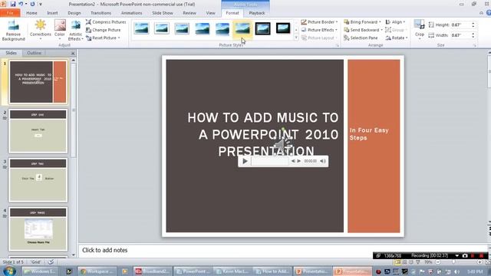
Task: Open the Color options
Action: [60, 30]
